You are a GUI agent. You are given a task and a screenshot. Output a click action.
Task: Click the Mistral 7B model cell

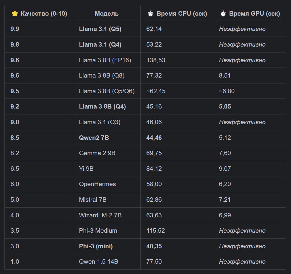[x=93, y=200]
